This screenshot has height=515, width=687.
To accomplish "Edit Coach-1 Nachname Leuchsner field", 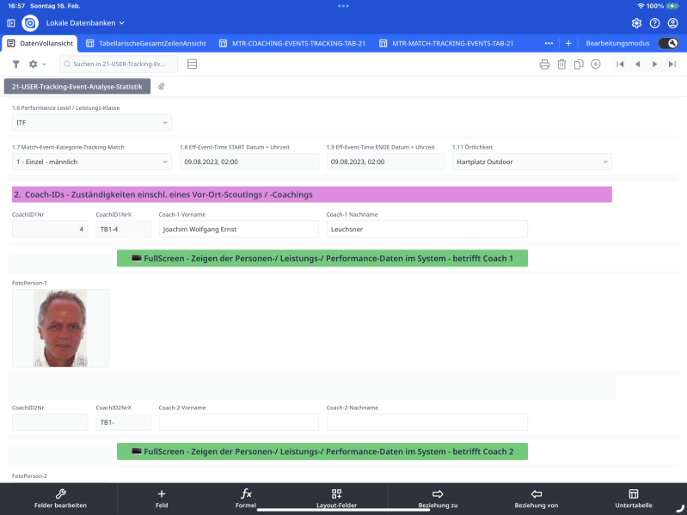I will pyautogui.click(x=427, y=229).
